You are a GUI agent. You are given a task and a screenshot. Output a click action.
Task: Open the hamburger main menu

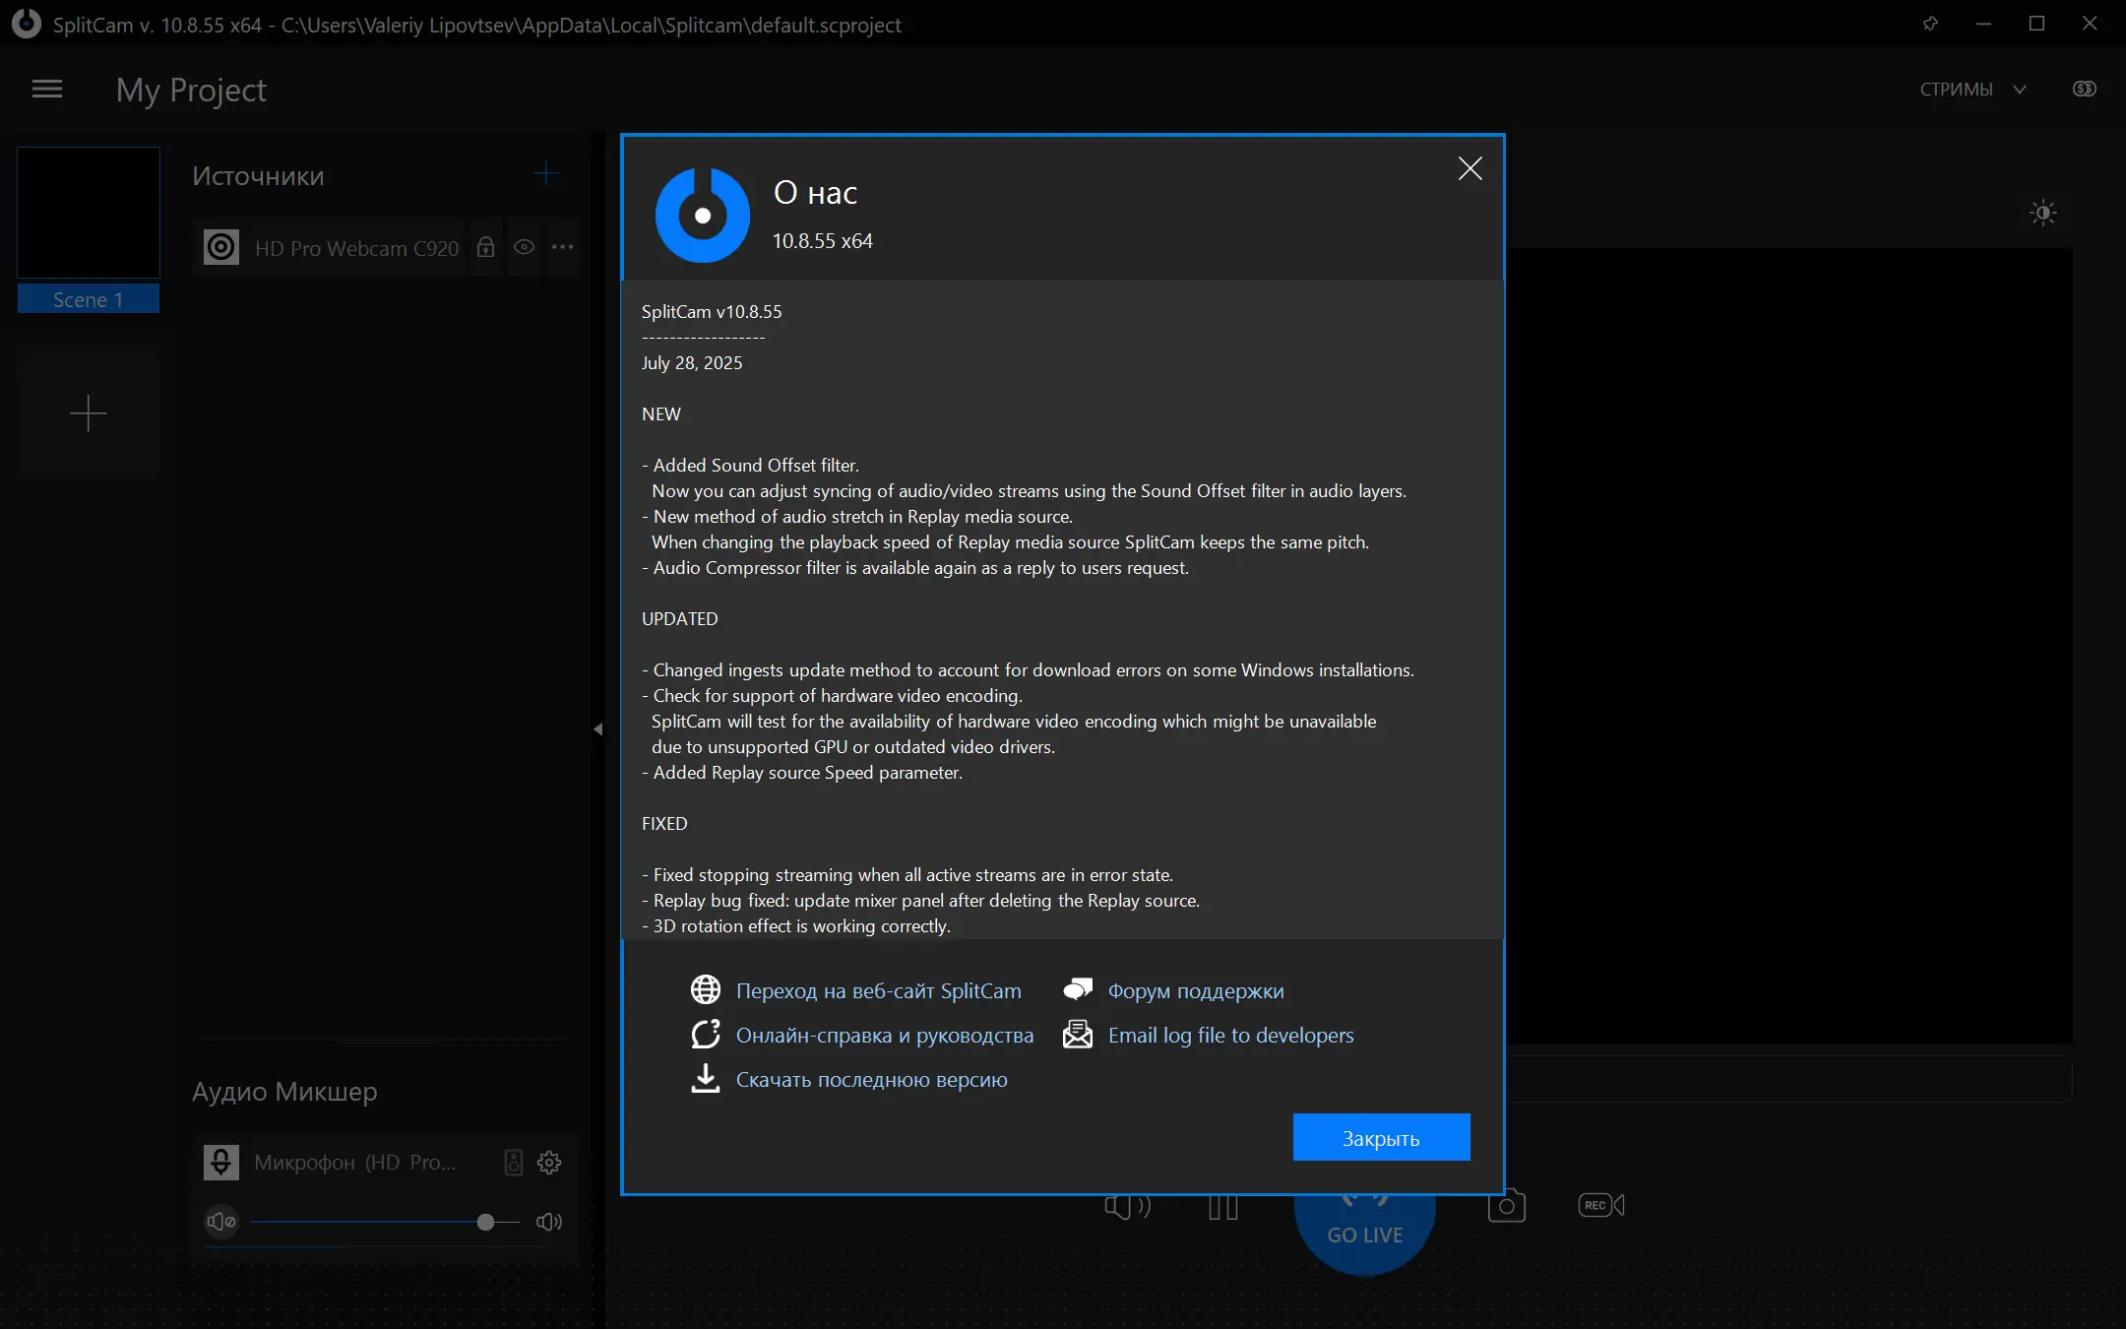pyautogui.click(x=47, y=90)
